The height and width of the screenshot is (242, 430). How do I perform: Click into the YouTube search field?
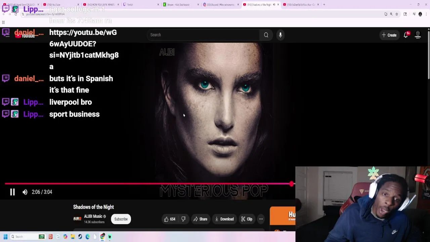(203, 35)
